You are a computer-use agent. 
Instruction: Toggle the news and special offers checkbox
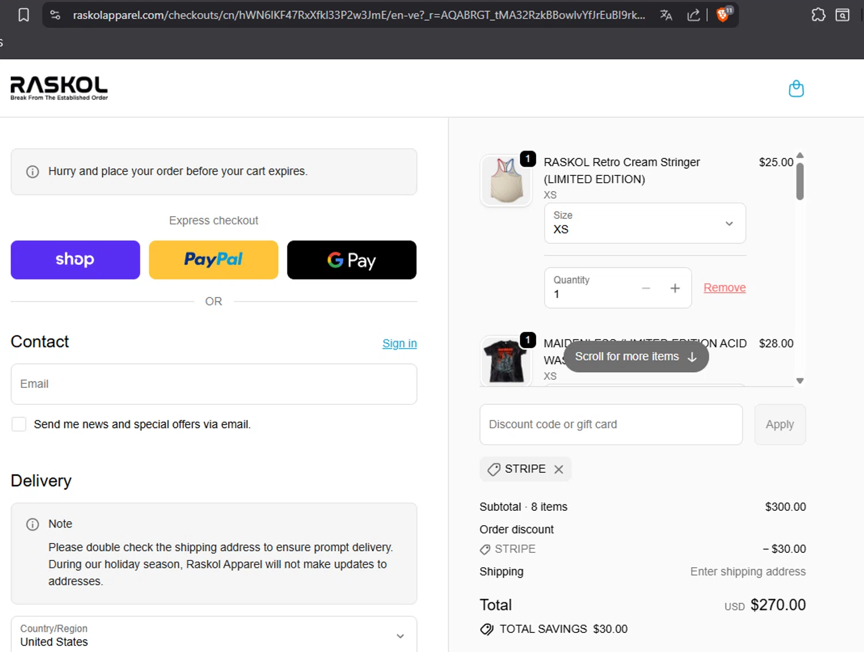point(19,424)
